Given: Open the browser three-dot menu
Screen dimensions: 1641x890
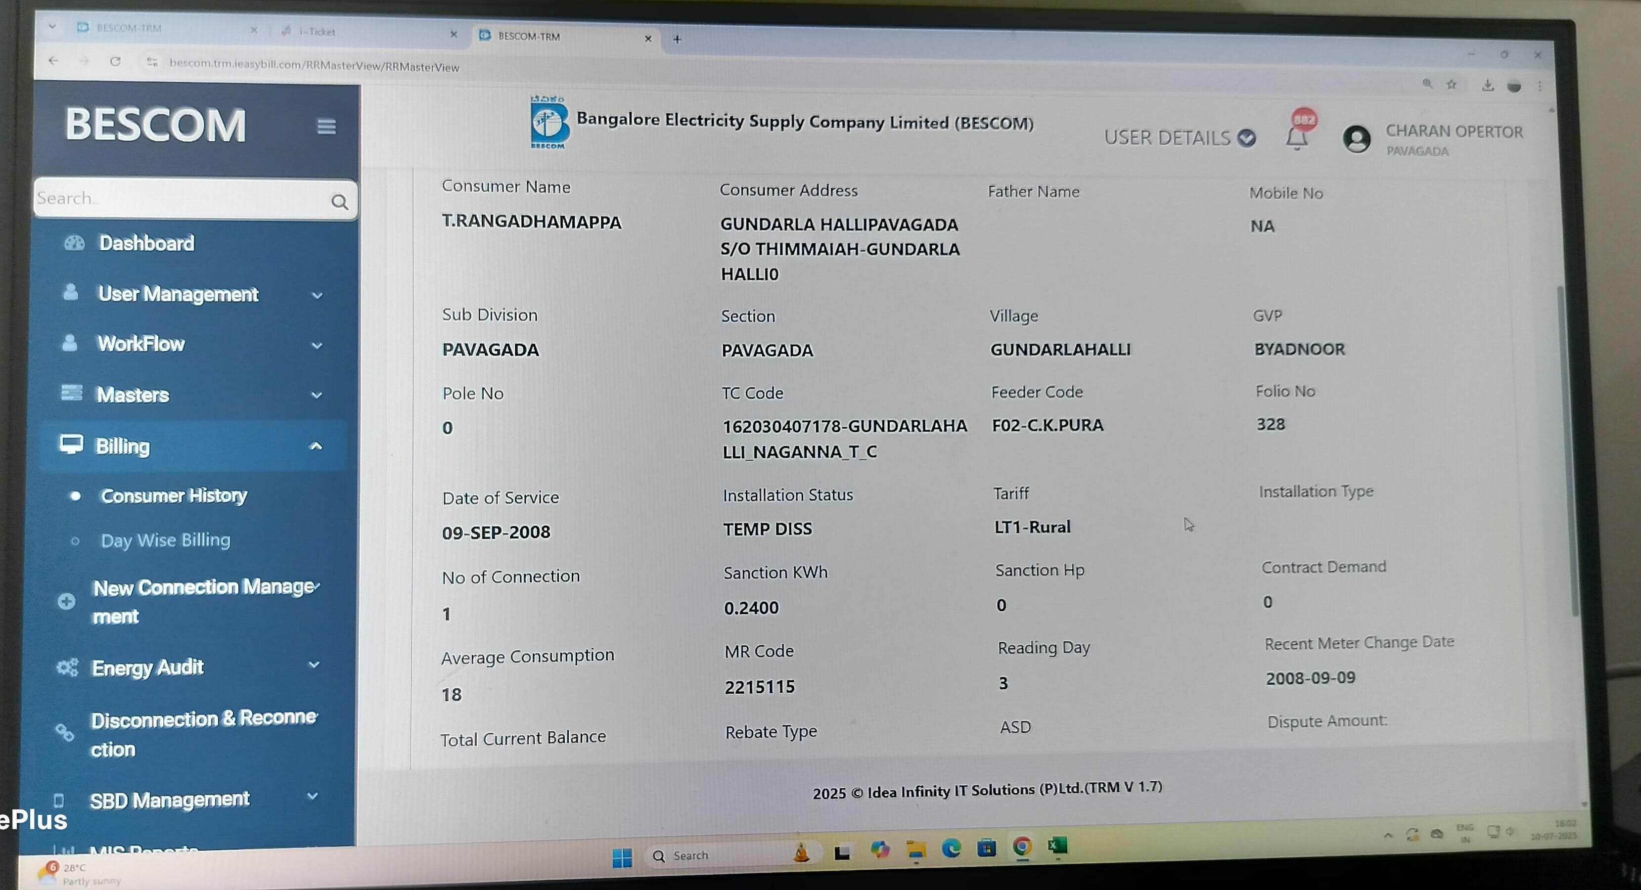Looking at the screenshot, I should point(1540,86).
